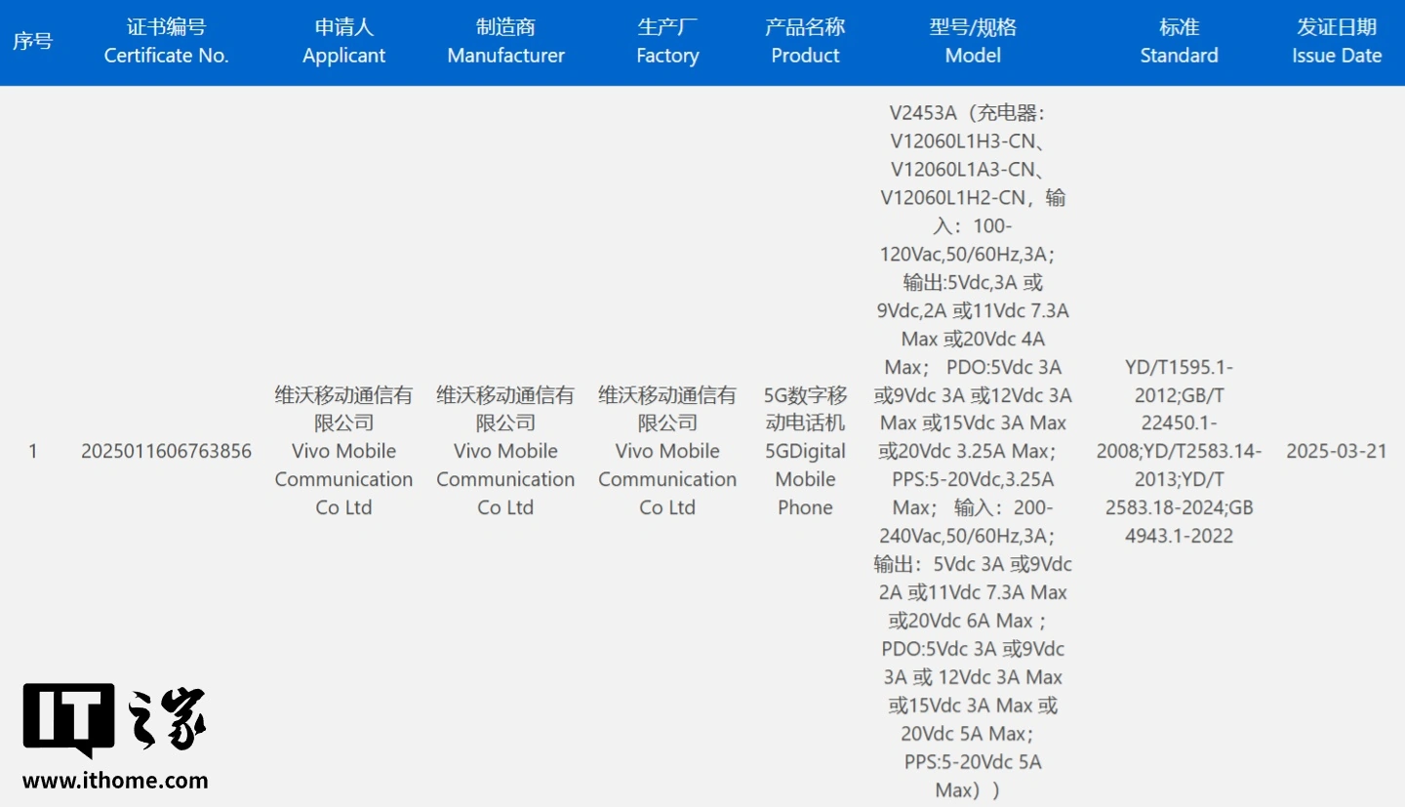Select the Manufacturer column header
The width and height of the screenshot is (1405, 807).
pos(505,42)
